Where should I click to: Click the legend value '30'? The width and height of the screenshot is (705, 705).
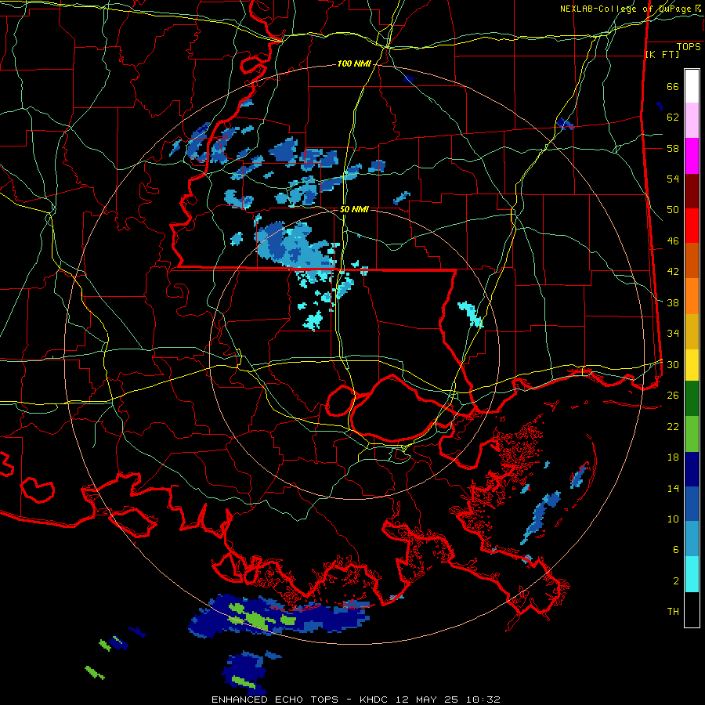(673, 364)
